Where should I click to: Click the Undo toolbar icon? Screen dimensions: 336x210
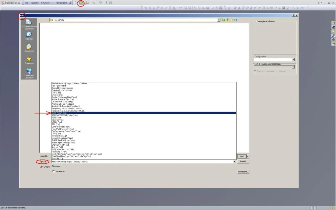tap(100, 3)
